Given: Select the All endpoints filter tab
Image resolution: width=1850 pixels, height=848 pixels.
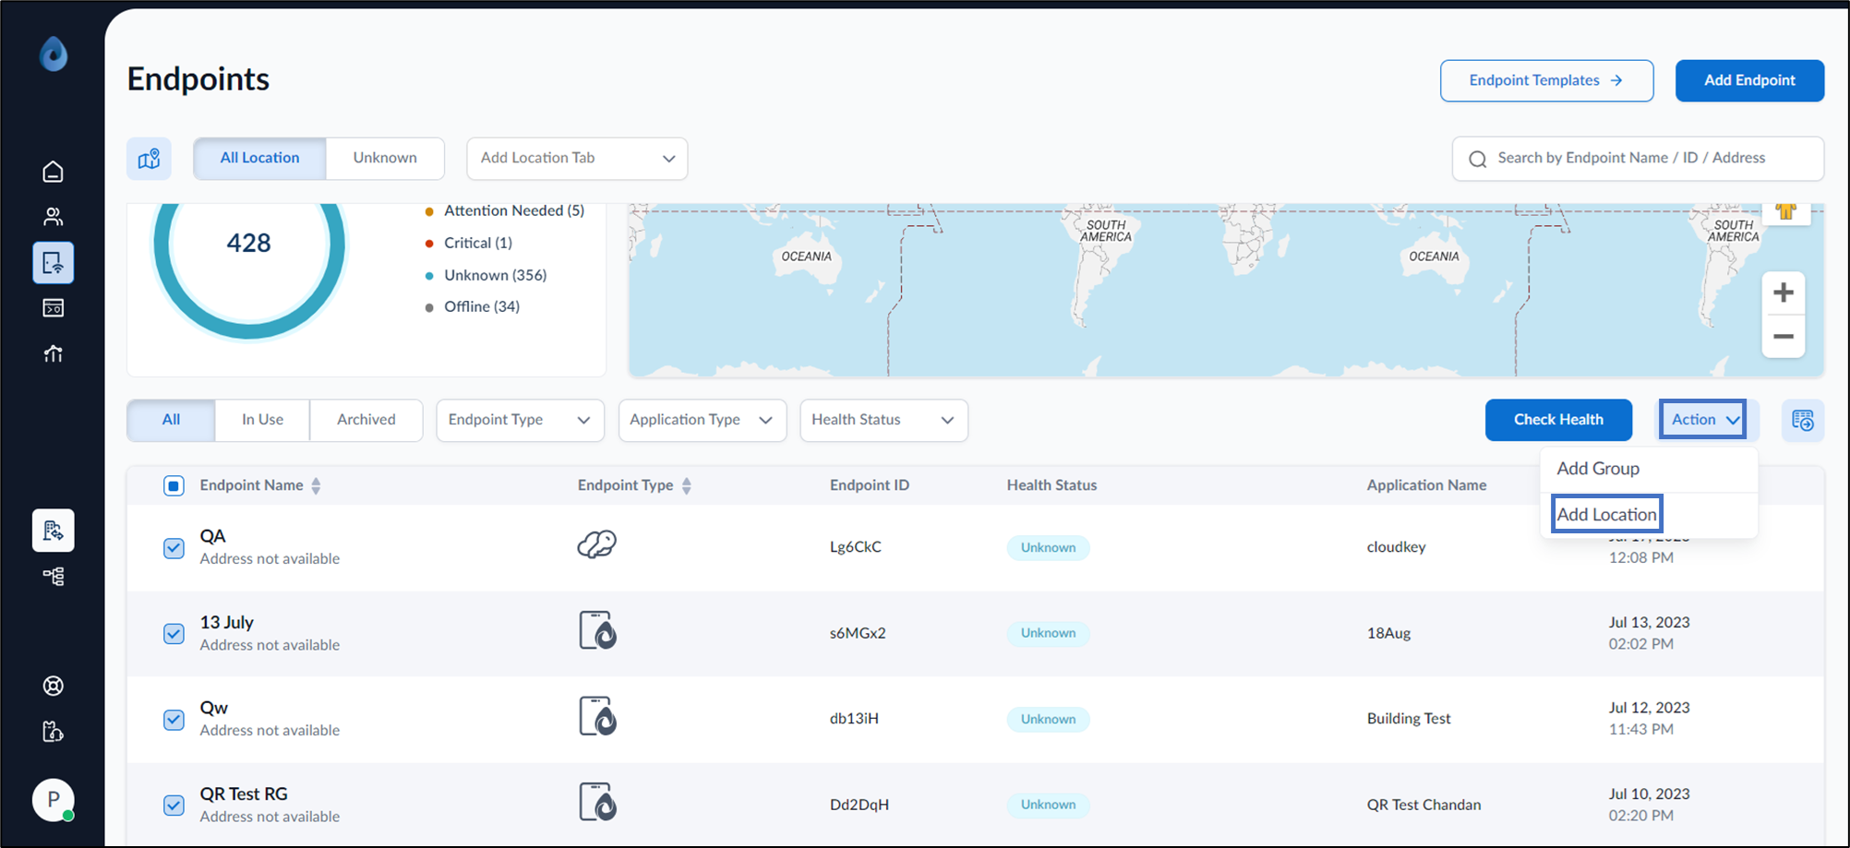Looking at the screenshot, I should click(171, 420).
